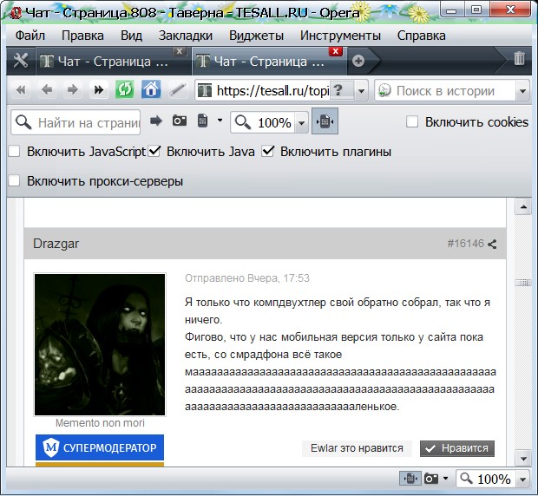Click the URL address field
This screenshot has width=538, height=496.
pos(272,91)
